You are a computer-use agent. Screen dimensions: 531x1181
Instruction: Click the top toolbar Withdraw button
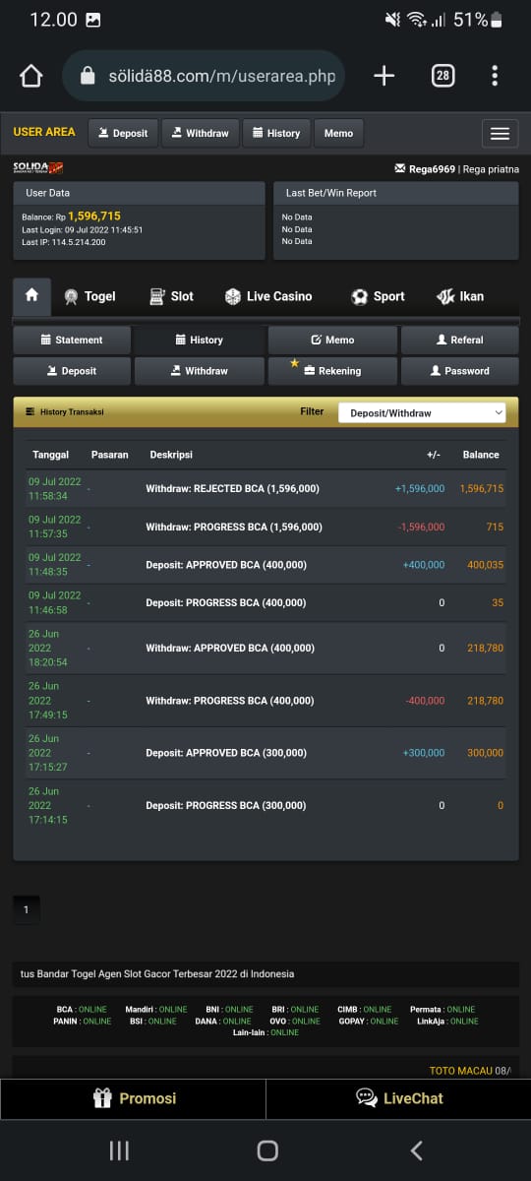click(x=200, y=133)
